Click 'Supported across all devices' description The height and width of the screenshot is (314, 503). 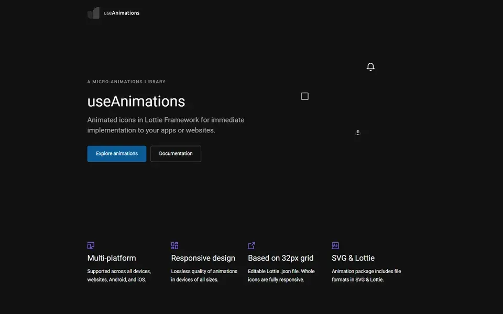click(x=119, y=275)
